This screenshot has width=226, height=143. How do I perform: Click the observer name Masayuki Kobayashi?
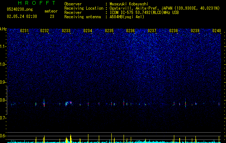pyautogui.click(x=129, y=4)
